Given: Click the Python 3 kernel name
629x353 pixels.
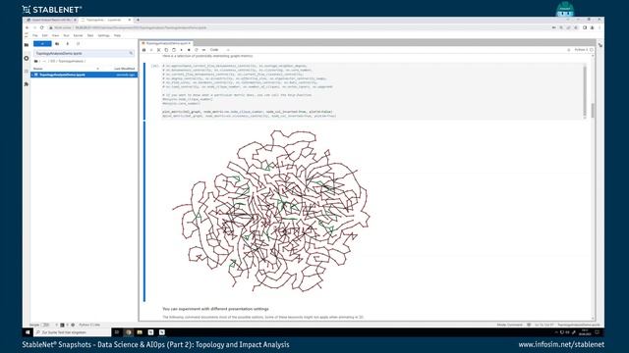Looking at the screenshot, I should (581, 50).
